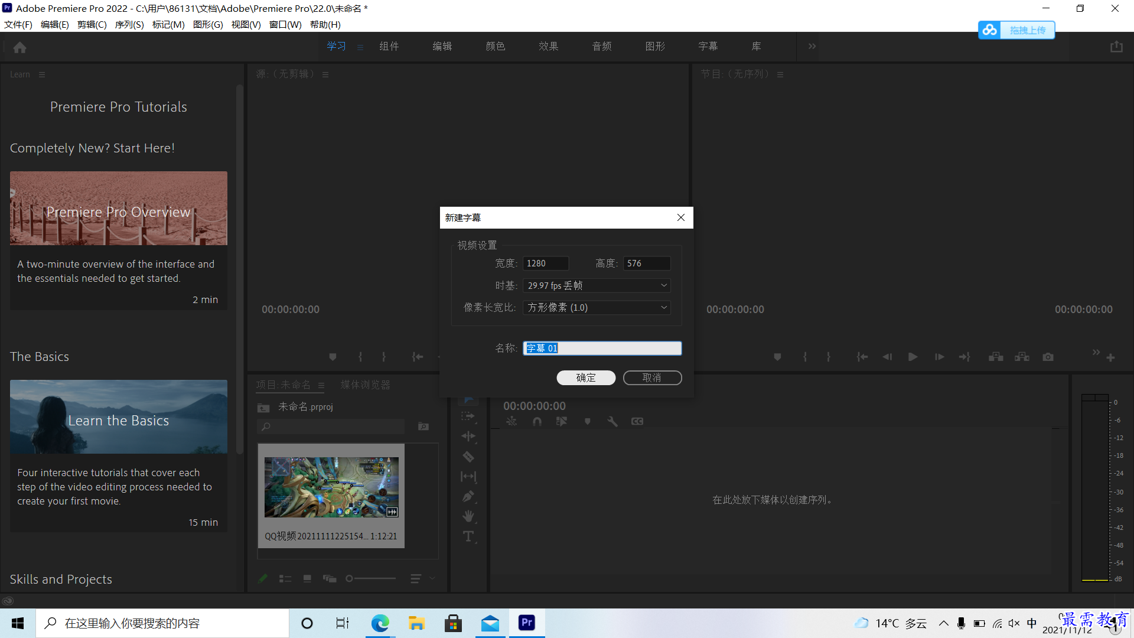Navigate up with project folder icon
This screenshot has width=1134, height=638.
click(x=263, y=408)
